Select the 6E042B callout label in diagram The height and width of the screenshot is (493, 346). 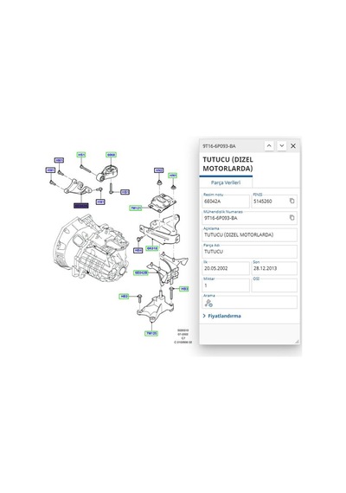(x=141, y=272)
